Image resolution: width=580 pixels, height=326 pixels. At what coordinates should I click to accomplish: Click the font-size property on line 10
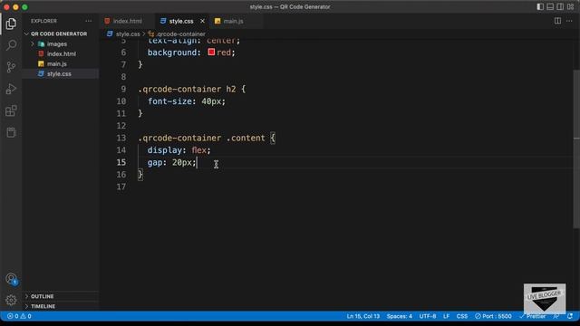pyautogui.click(x=169, y=101)
